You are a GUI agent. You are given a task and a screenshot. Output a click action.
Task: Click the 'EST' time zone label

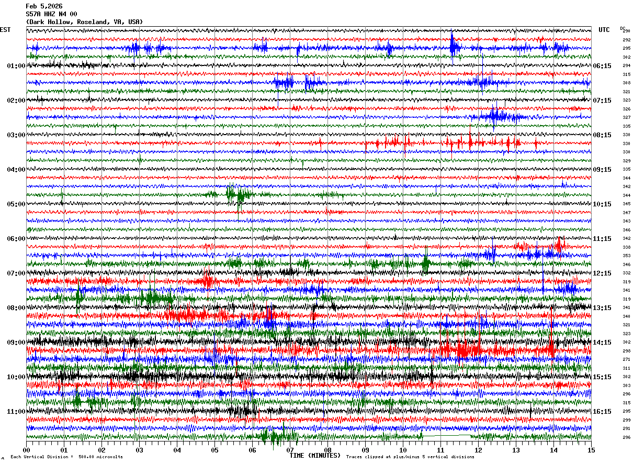[5, 30]
